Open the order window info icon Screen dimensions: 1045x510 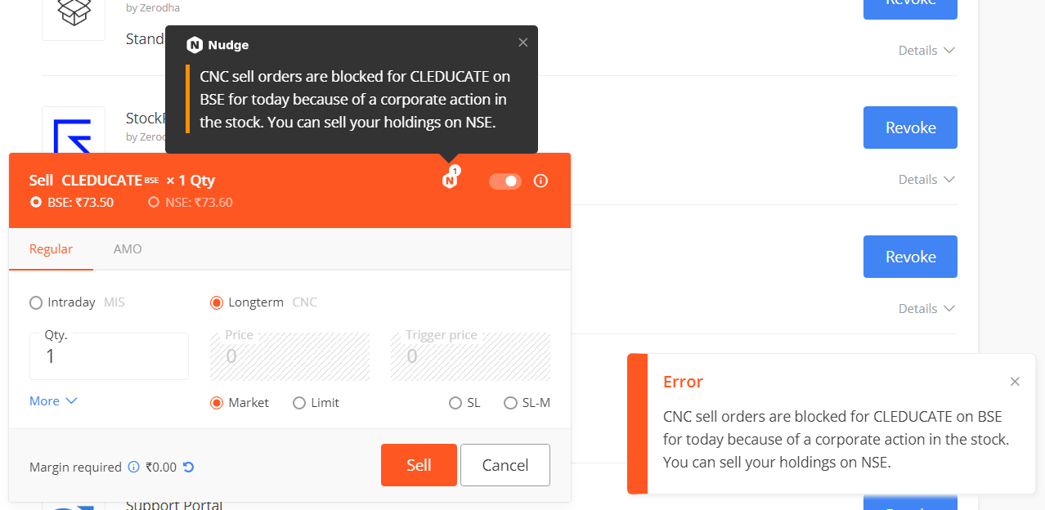click(540, 181)
